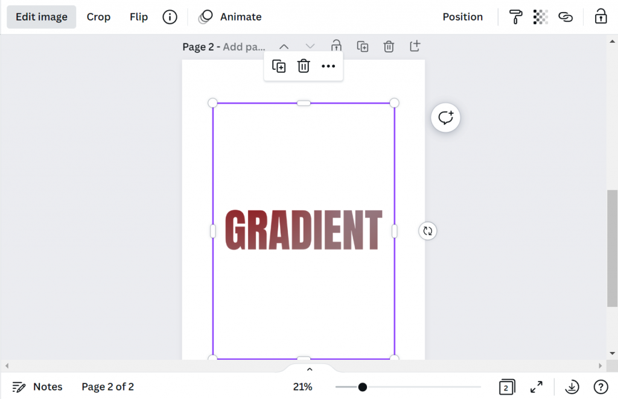
Task: Switch to the Crop tab
Action: point(98,16)
